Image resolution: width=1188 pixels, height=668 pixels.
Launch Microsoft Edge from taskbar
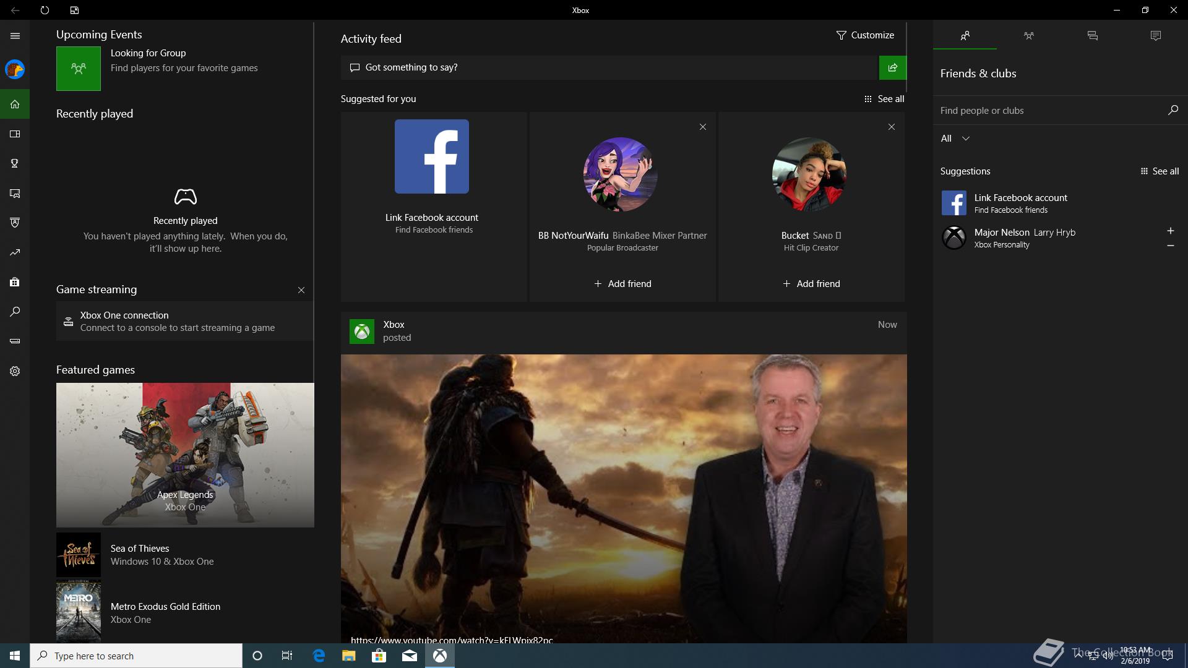click(x=319, y=656)
